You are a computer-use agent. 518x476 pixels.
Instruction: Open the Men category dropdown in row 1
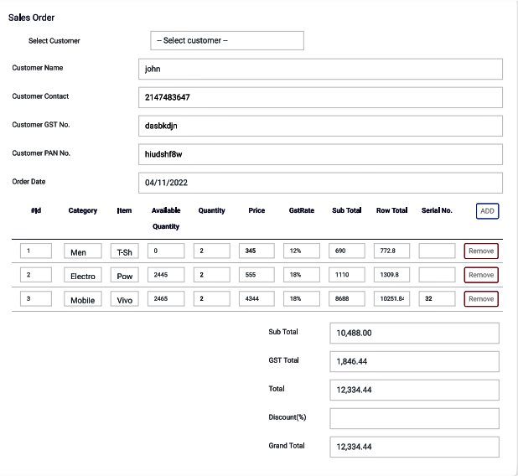tap(82, 251)
